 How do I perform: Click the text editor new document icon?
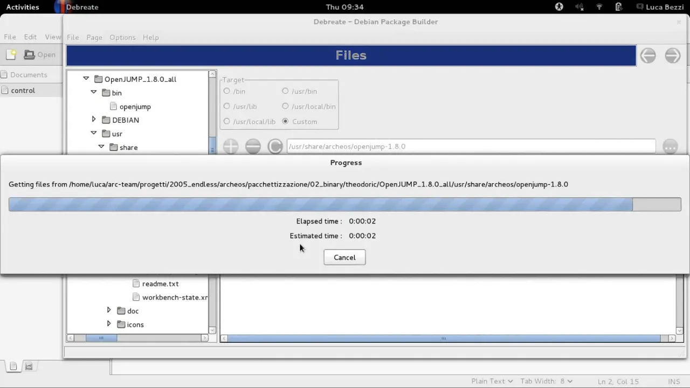point(11,54)
